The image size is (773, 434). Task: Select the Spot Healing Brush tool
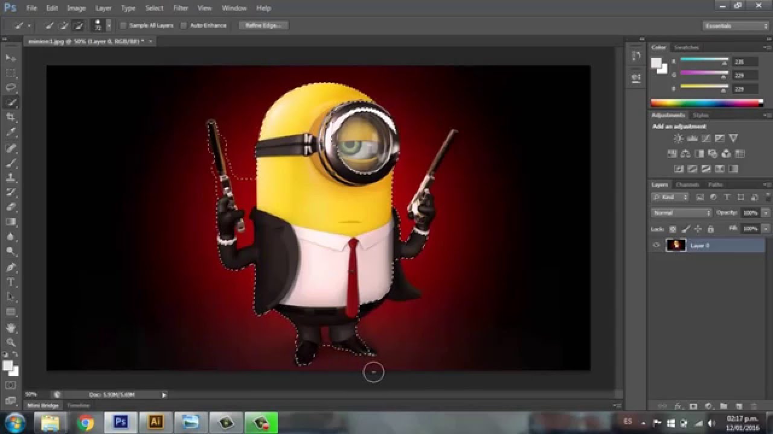tap(11, 148)
